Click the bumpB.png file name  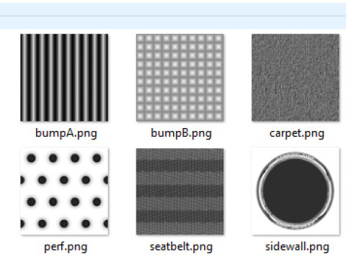click(x=181, y=133)
